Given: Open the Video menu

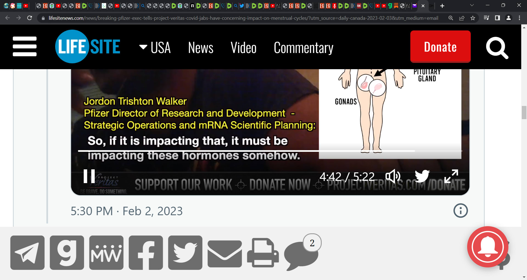Looking at the screenshot, I should 243,47.
